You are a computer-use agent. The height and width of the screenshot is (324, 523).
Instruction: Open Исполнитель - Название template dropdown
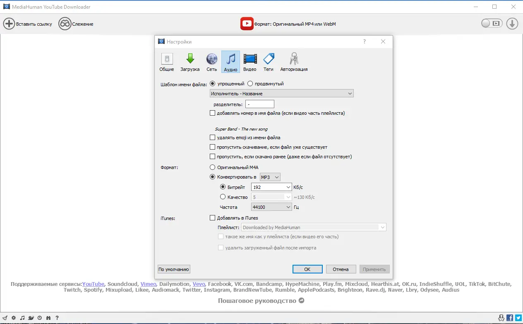click(x=282, y=94)
